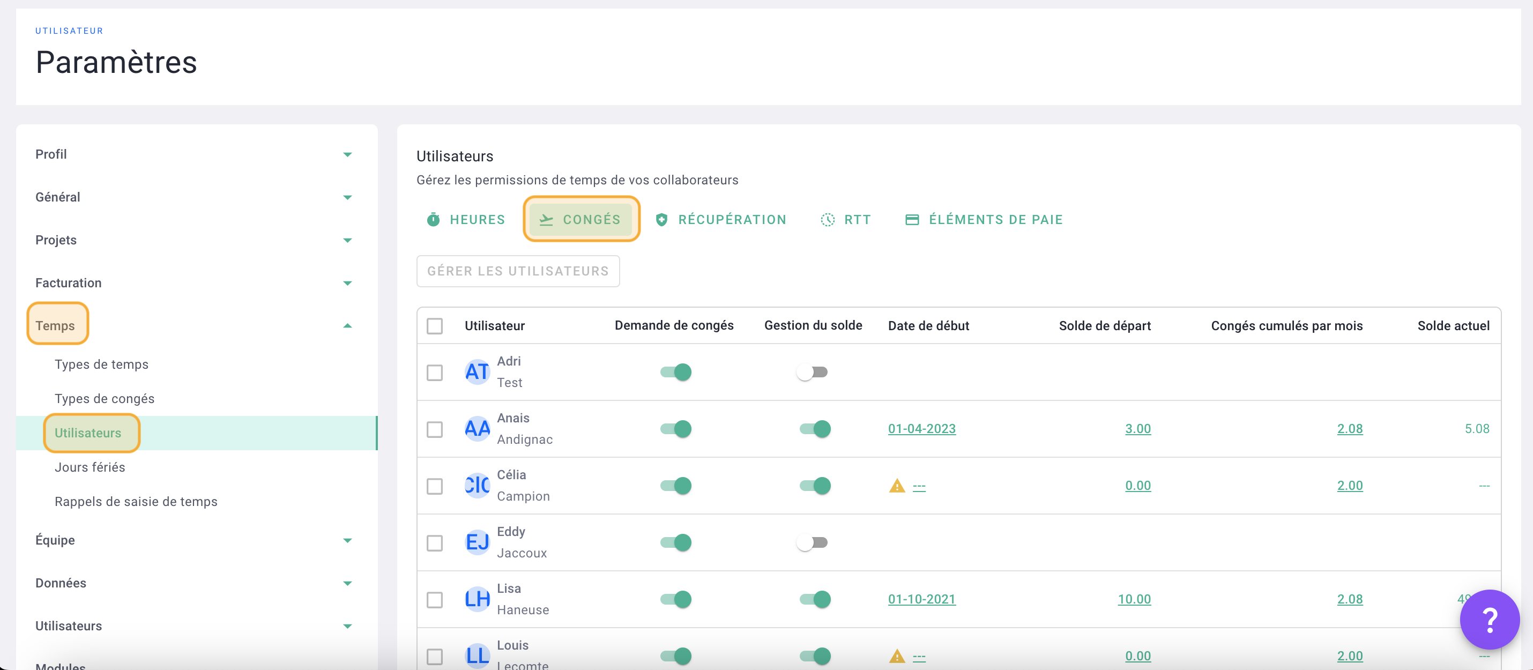Open Types de temps submenu item

102,364
